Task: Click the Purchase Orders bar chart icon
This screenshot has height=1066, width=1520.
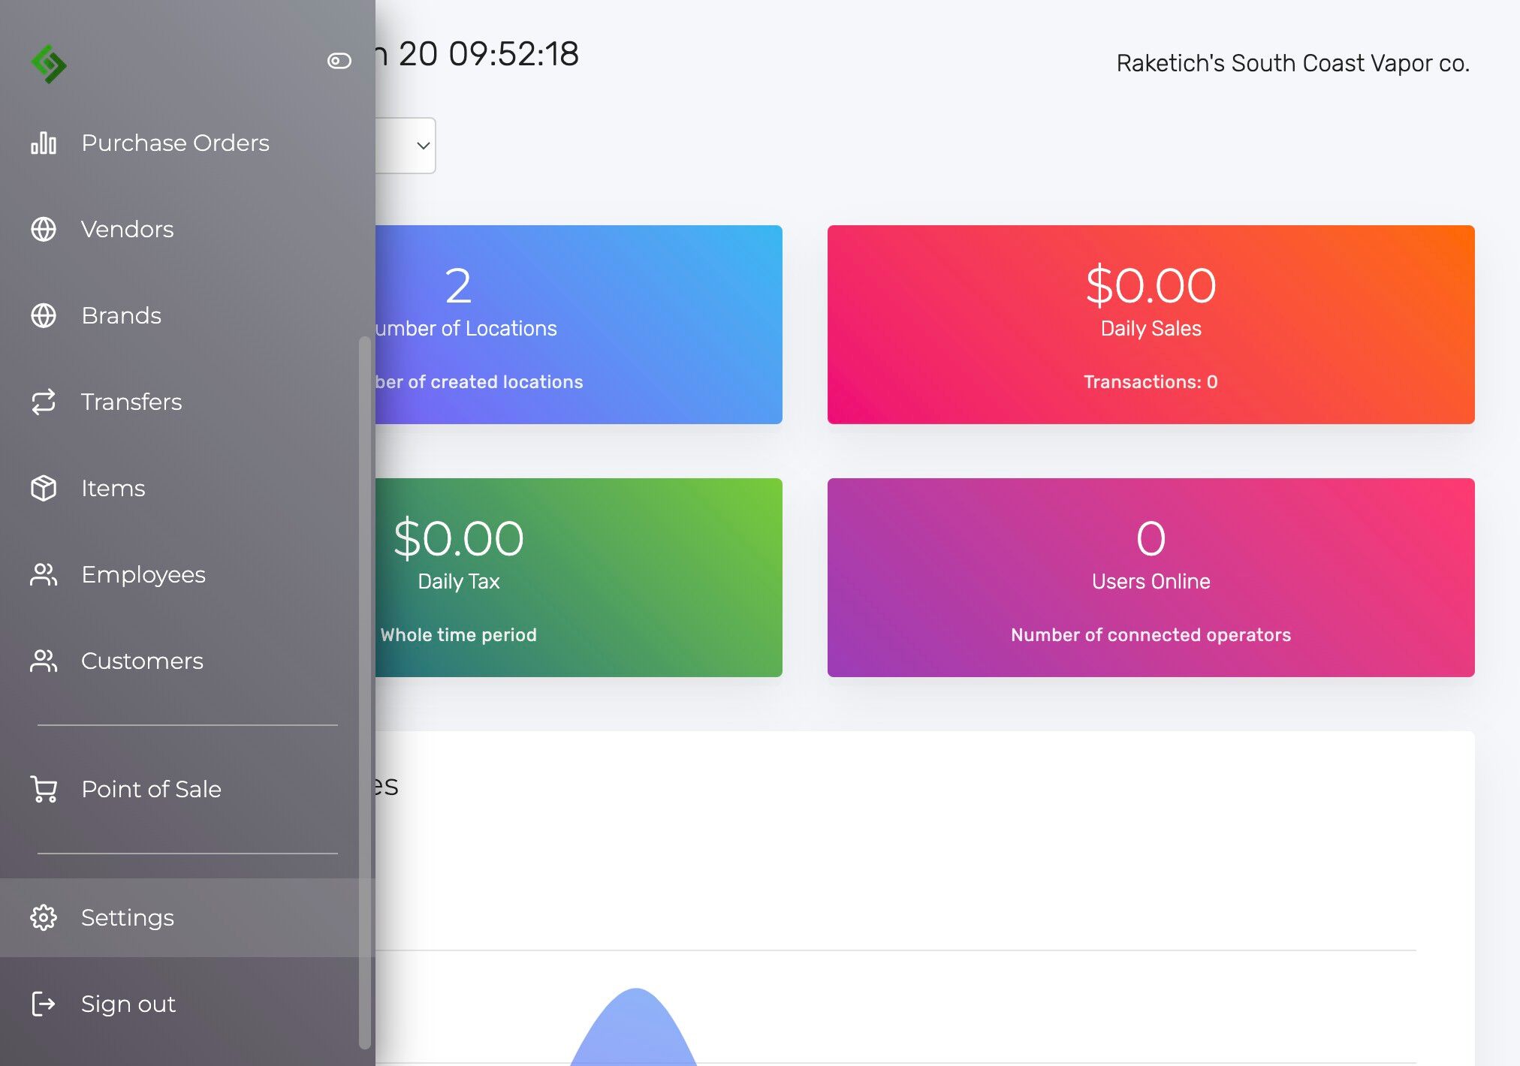Action: point(44,143)
